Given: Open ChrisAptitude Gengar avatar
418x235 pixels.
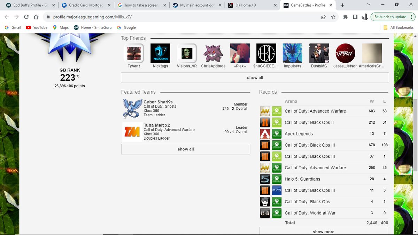Looking at the screenshot, I should [x=213, y=53].
